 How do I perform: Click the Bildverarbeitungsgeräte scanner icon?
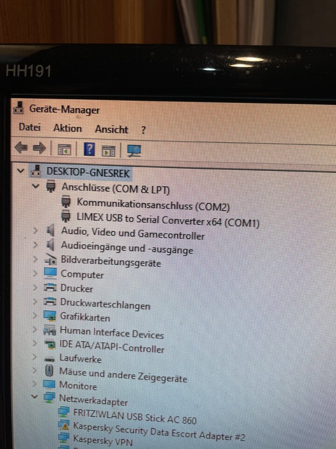[50, 260]
